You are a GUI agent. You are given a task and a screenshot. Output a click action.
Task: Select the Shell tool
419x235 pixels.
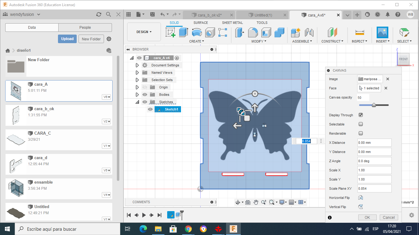click(x=266, y=32)
